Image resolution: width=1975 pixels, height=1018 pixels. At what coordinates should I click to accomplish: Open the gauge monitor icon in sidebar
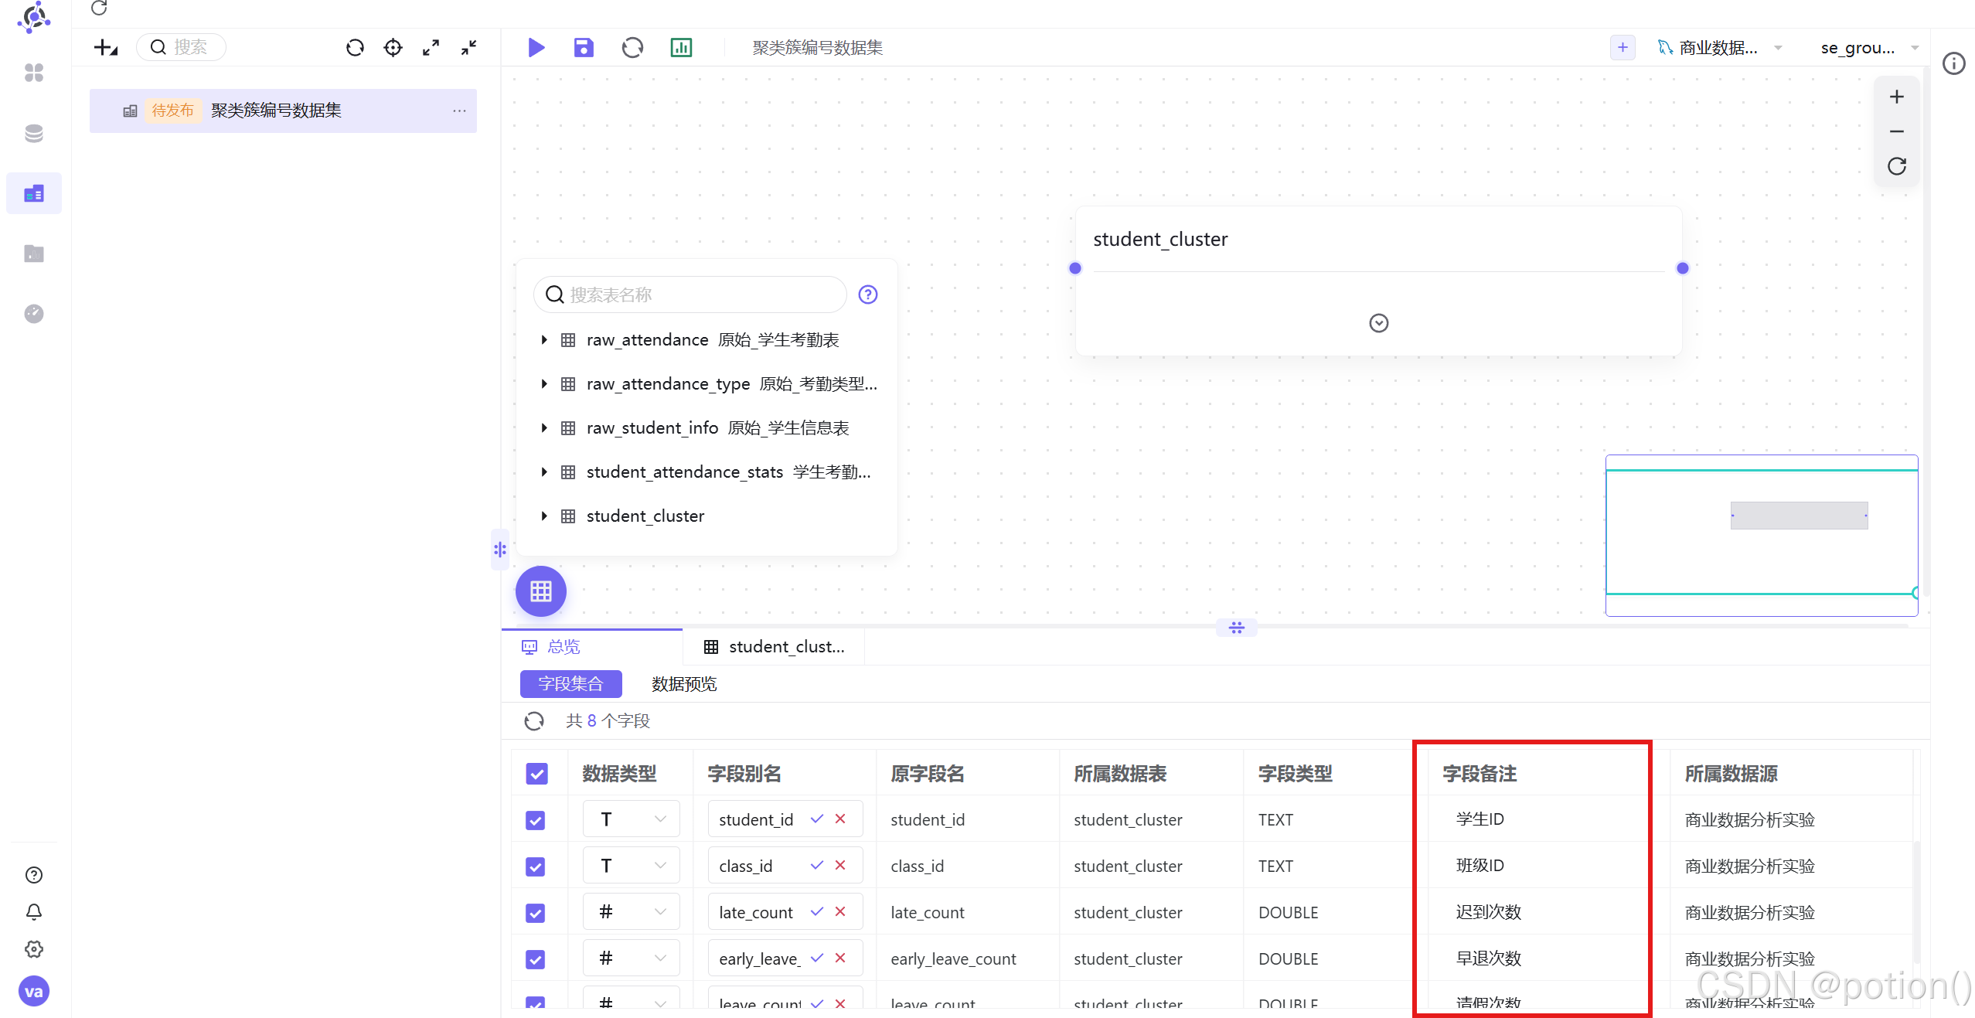(x=34, y=314)
